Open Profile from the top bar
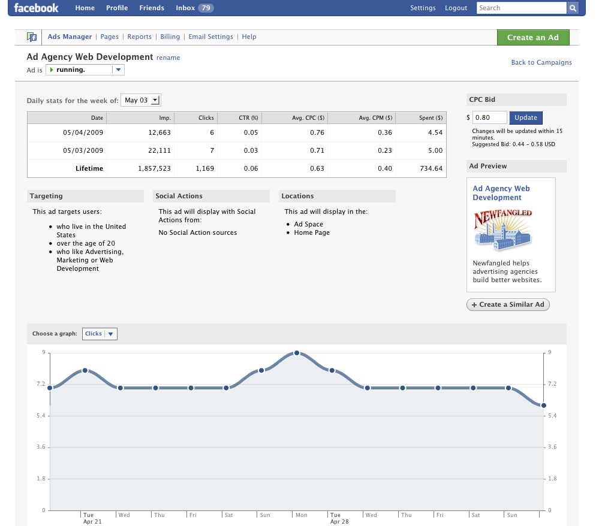This screenshot has height=526, width=596. point(117,8)
